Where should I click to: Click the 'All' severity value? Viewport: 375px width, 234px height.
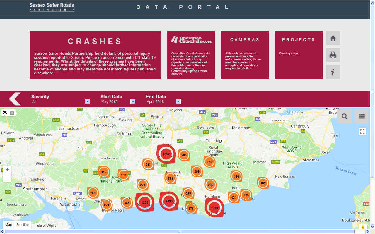34,102
